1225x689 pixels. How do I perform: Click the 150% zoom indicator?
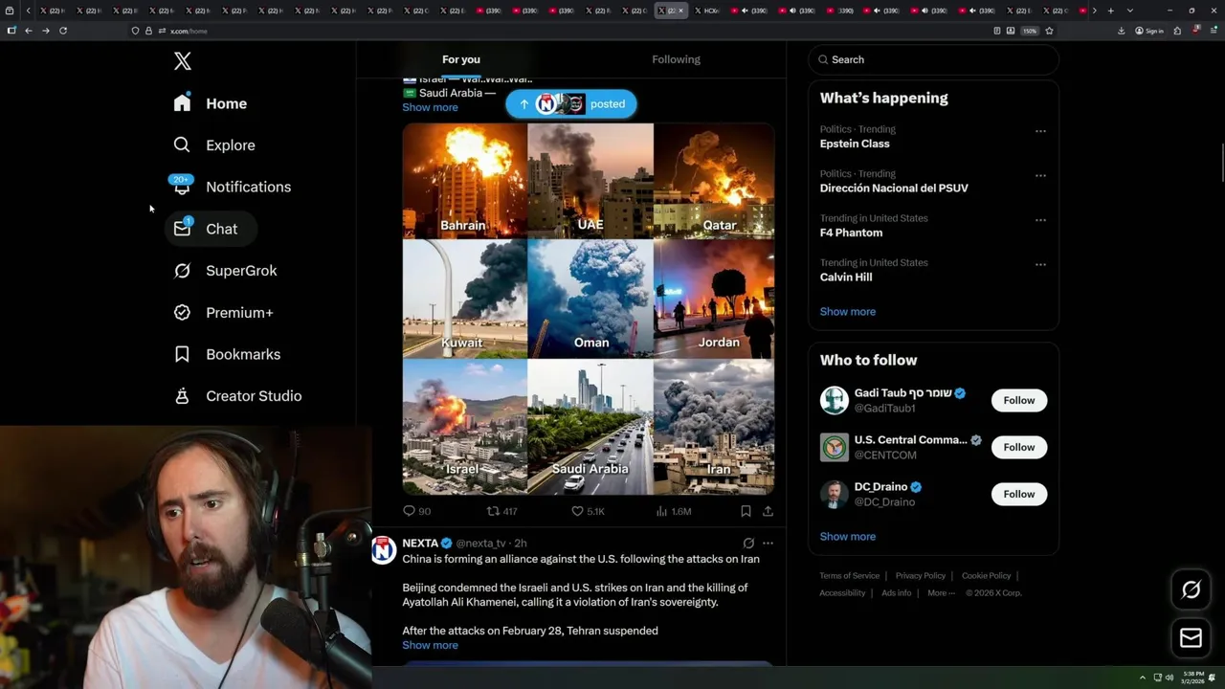click(x=1030, y=31)
